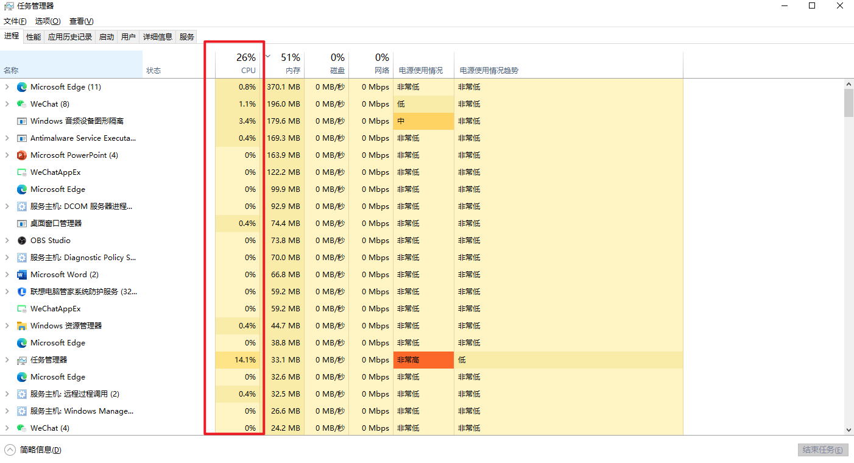Viewport: 854px width, 463px height.
Task: Select the Antimalware Service Executable icon
Action: 22,138
